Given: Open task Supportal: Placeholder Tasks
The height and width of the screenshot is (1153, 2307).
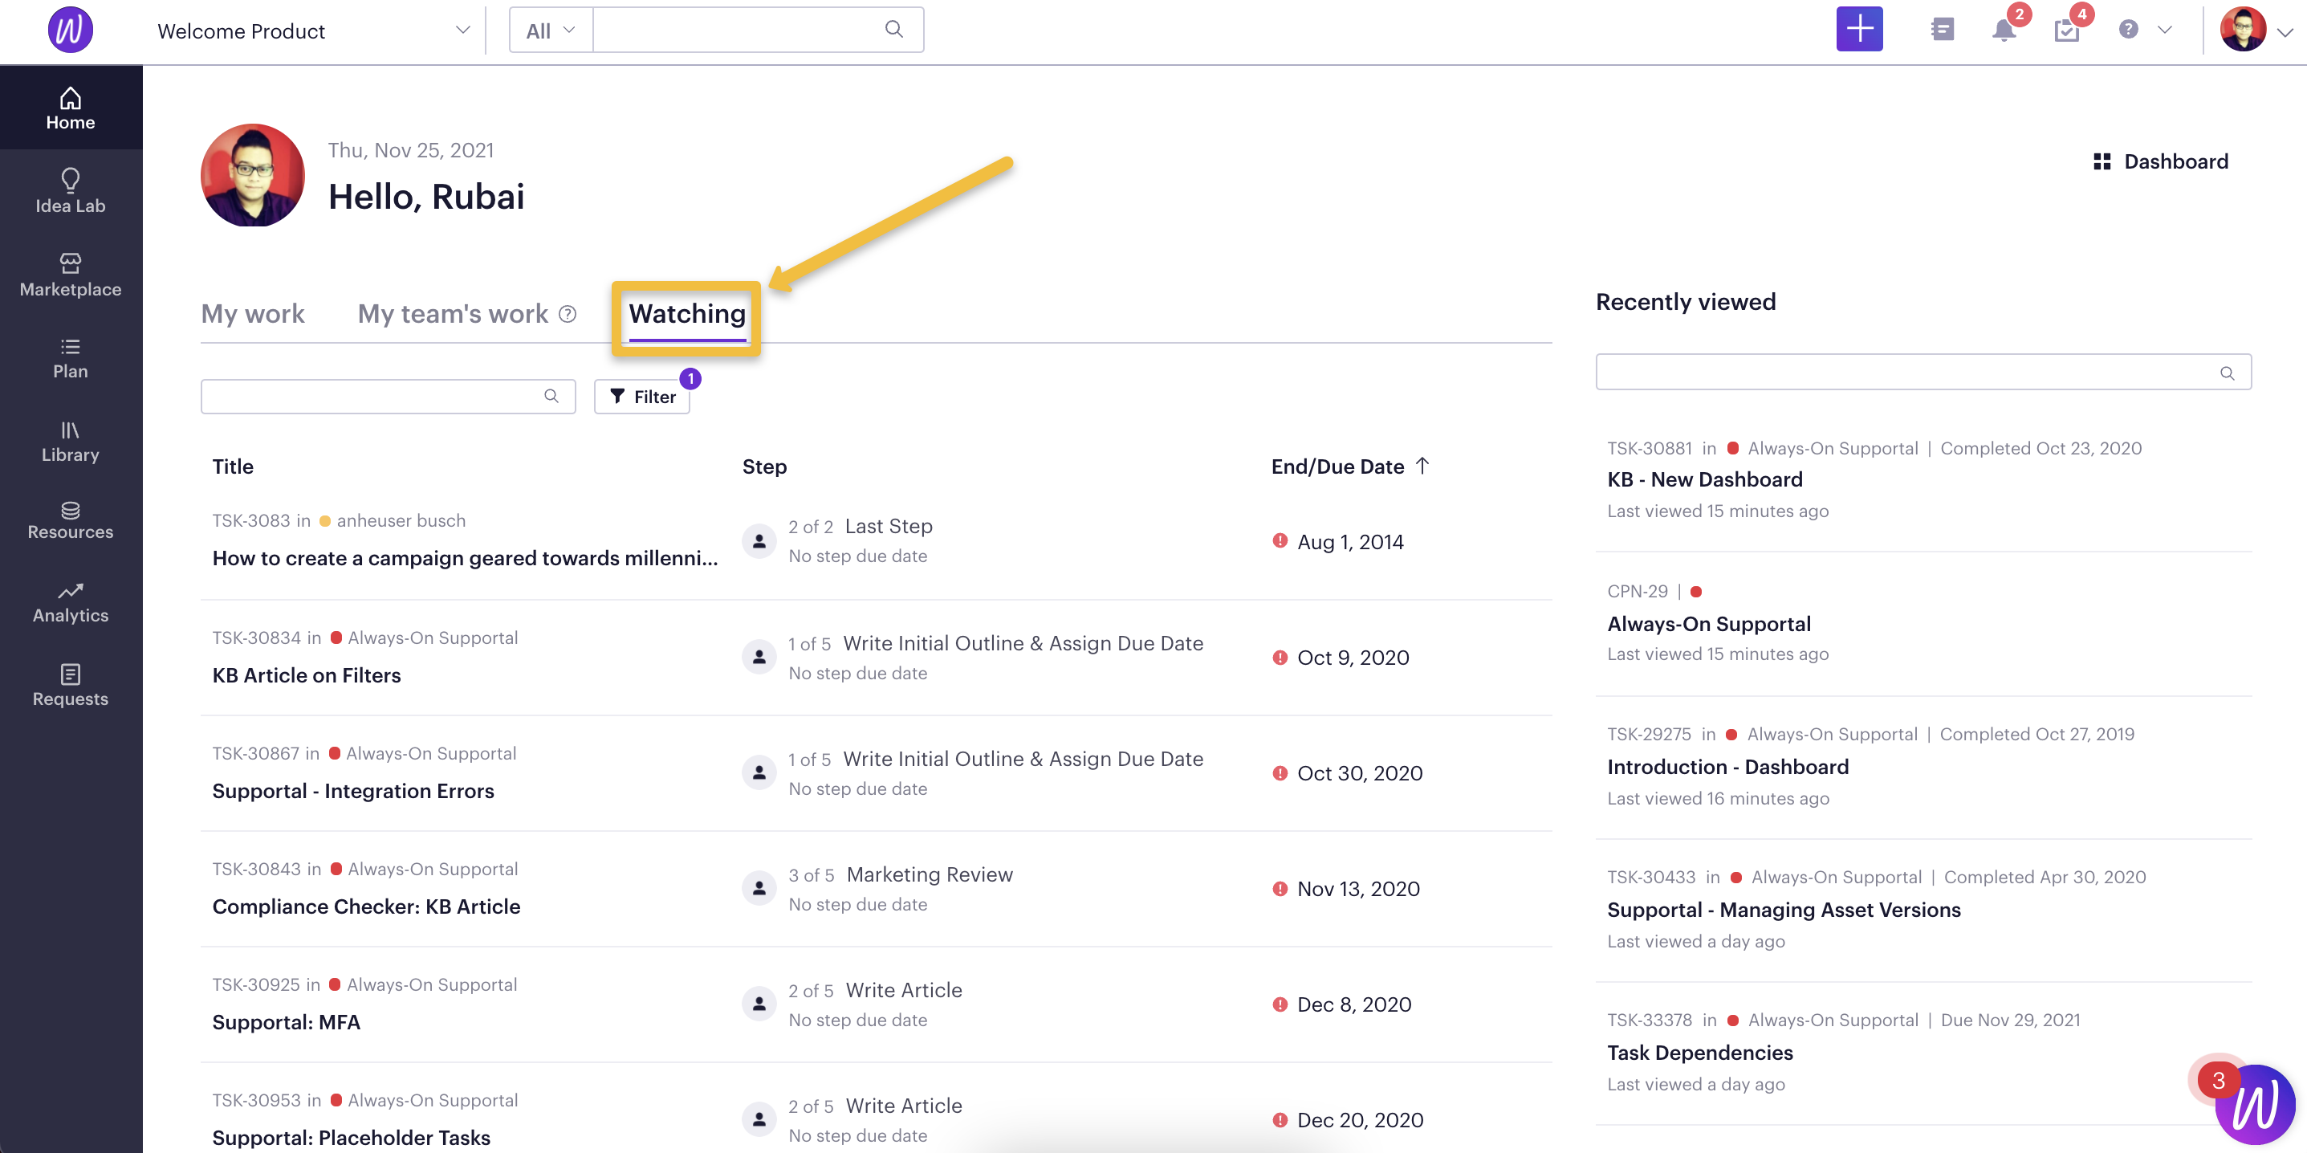Looking at the screenshot, I should 351,1137.
